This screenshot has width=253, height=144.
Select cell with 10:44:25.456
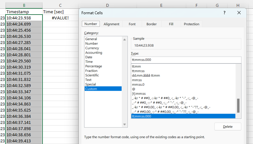tap(24, 30)
